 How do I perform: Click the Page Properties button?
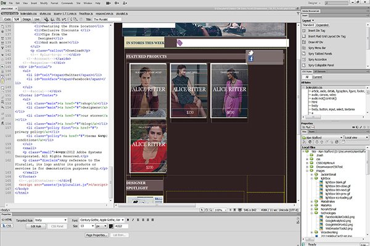[97, 235]
